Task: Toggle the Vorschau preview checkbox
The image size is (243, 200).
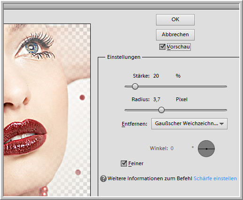Action: 162,47
